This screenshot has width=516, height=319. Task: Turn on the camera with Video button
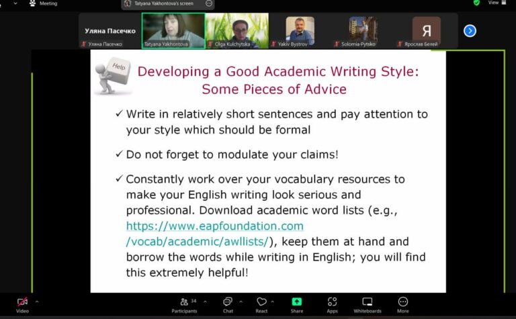click(22, 305)
